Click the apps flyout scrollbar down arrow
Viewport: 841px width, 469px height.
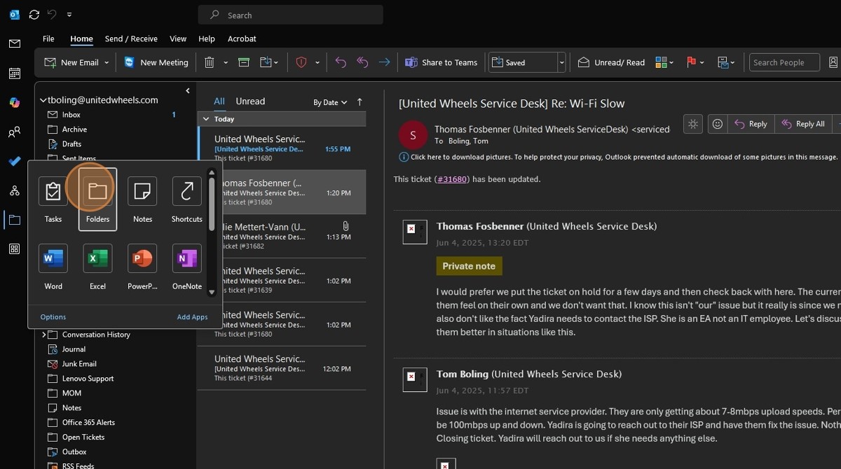tap(212, 292)
